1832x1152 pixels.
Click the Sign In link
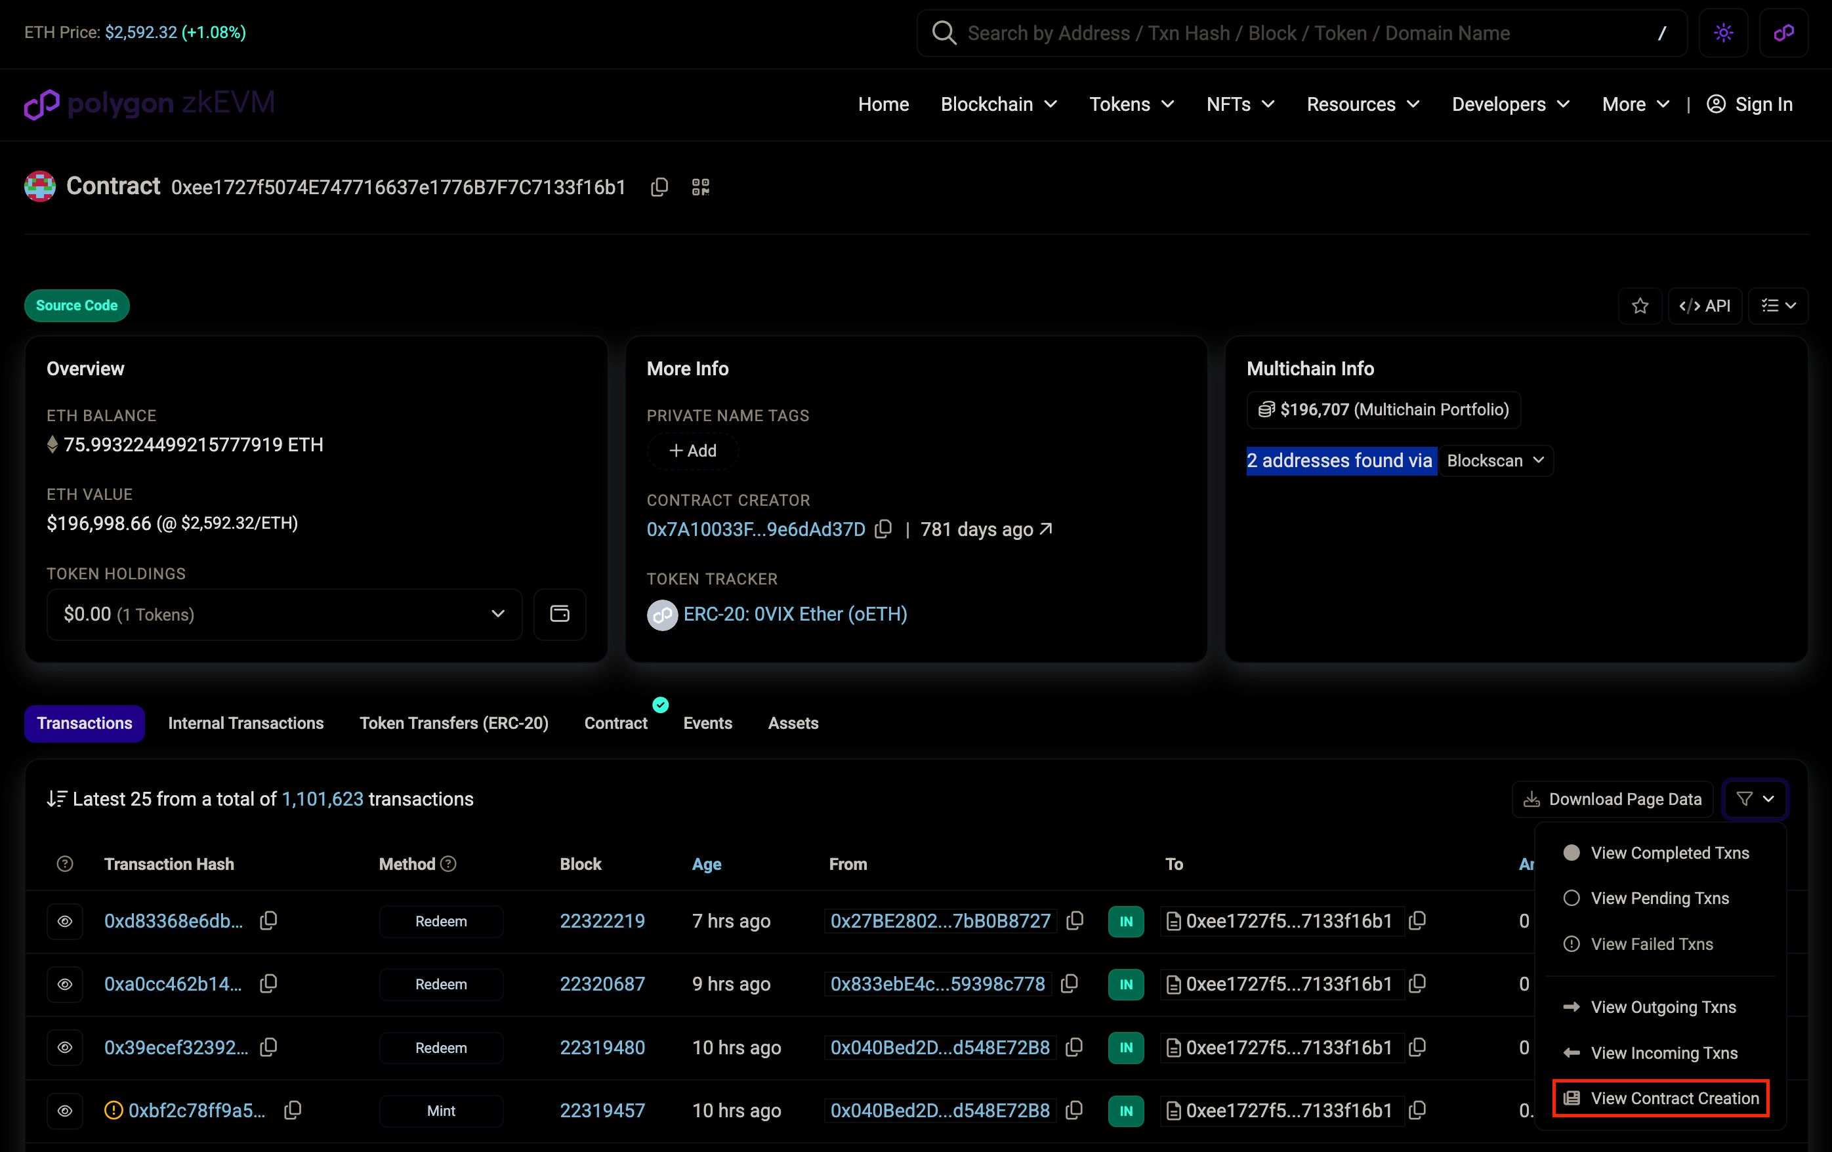1749,104
